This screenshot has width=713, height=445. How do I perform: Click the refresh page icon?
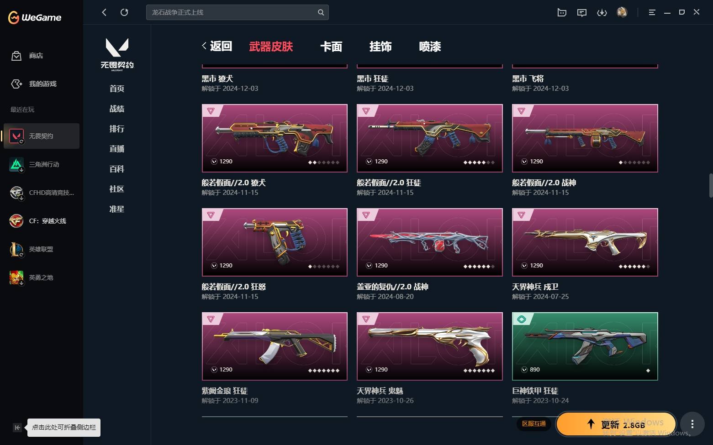124,12
